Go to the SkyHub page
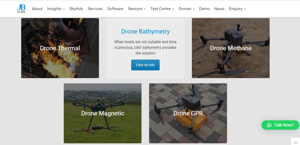Screen dimensions: 300x145 coord(76,9)
